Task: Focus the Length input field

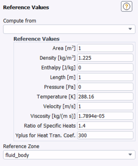Action: tap(105, 77)
